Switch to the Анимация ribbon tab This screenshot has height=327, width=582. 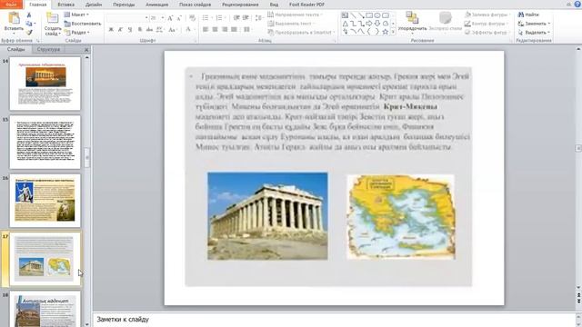(x=157, y=5)
